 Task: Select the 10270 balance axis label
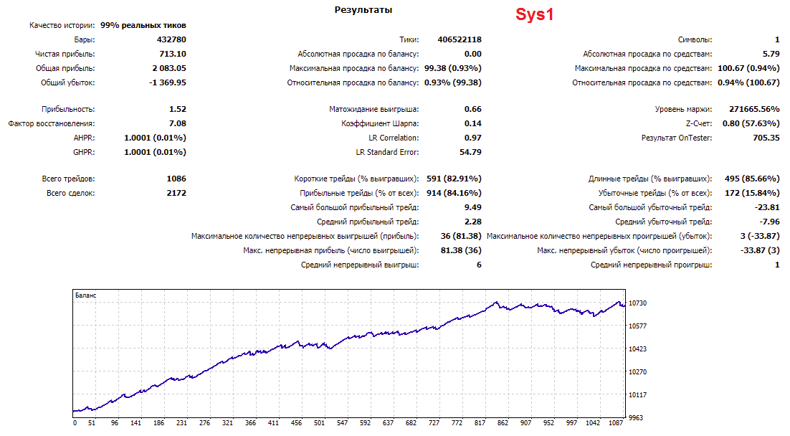(637, 372)
